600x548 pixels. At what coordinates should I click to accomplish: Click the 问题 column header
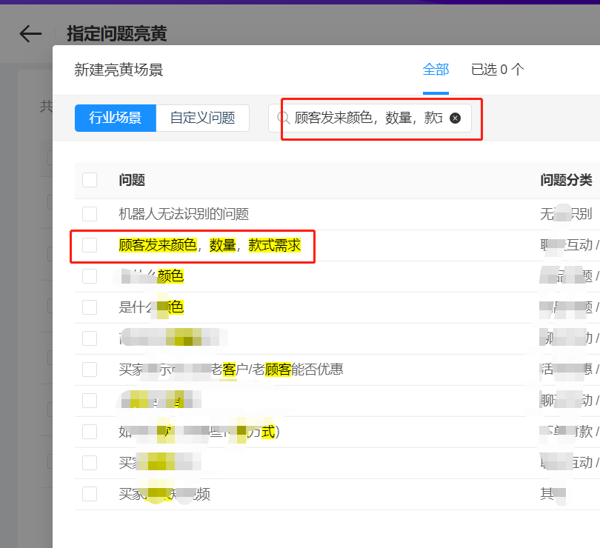click(x=132, y=180)
